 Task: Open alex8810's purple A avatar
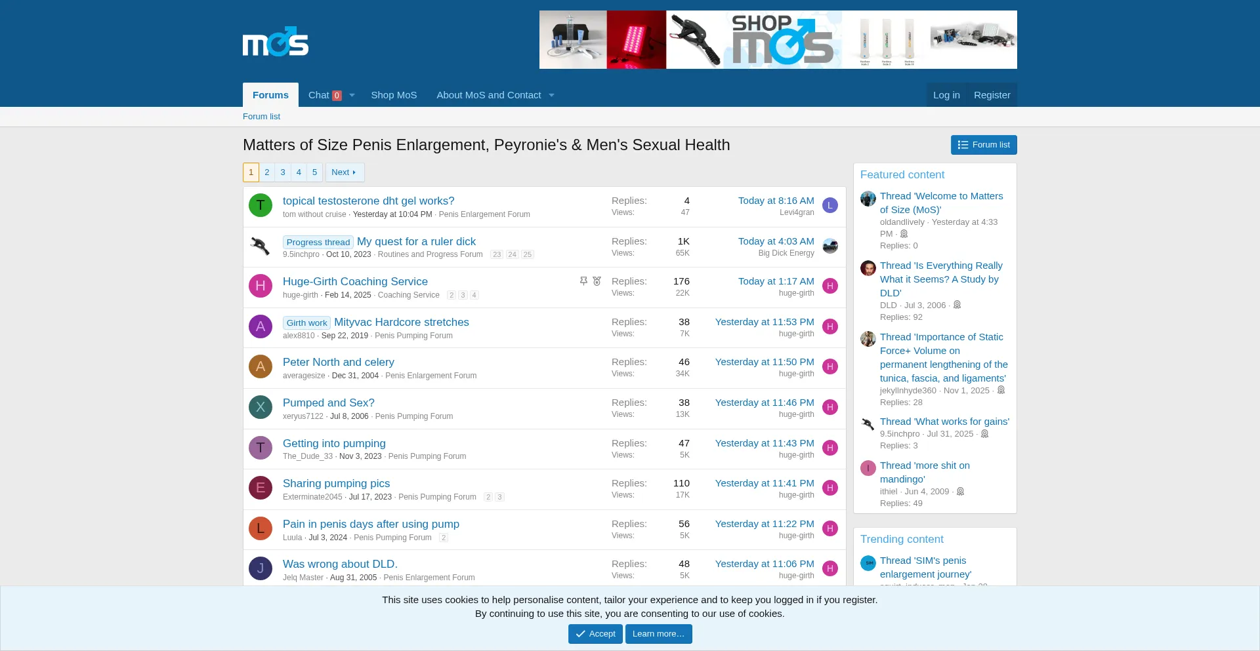click(261, 326)
